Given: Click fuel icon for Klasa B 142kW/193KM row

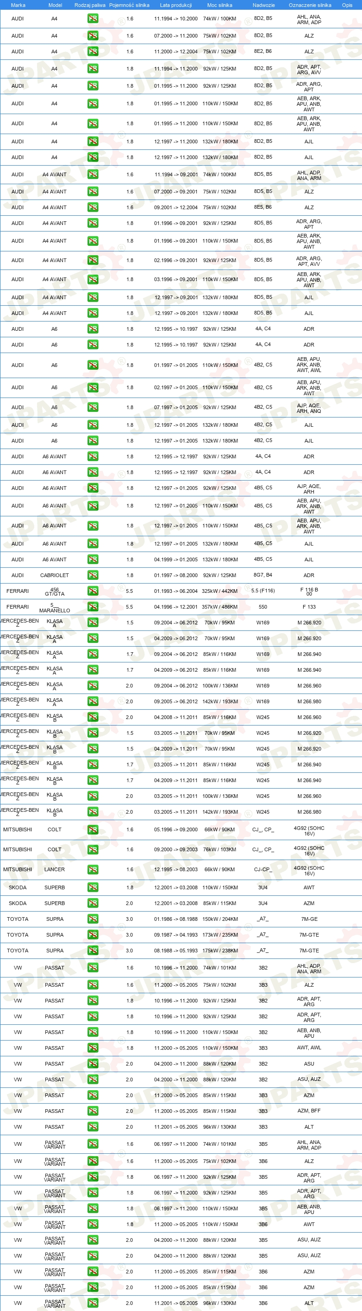Looking at the screenshot, I should [93, 812].
